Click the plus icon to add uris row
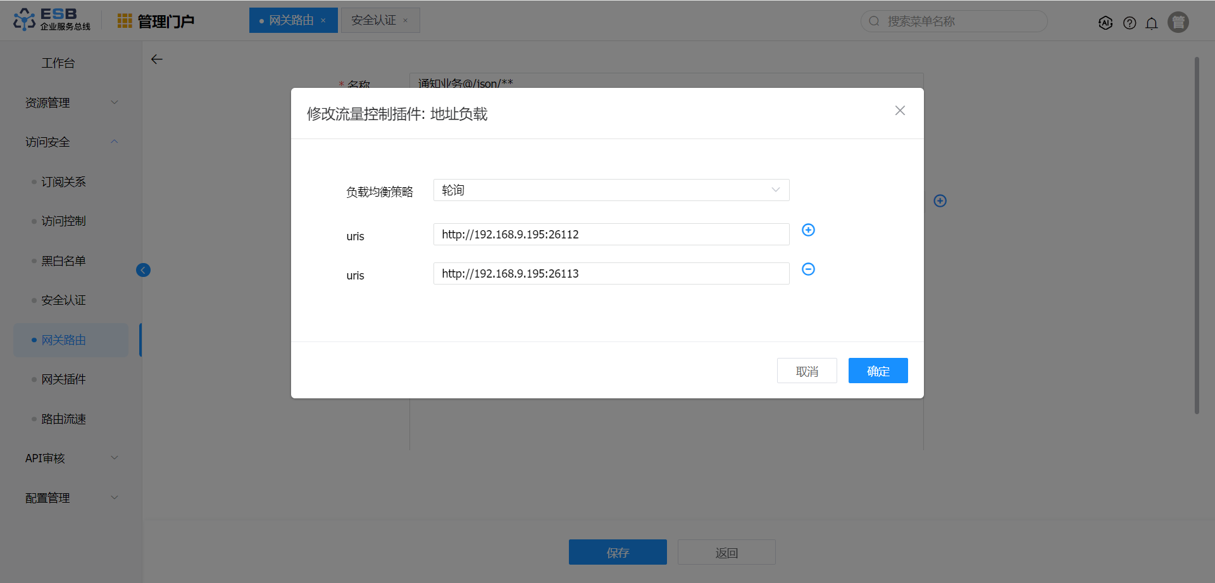This screenshot has width=1215, height=583. pos(808,230)
